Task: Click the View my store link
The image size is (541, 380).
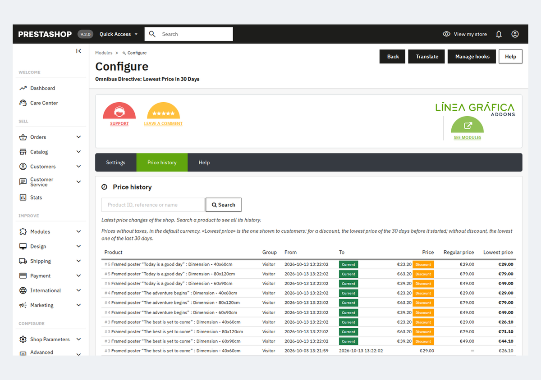Action: [470, 34]
